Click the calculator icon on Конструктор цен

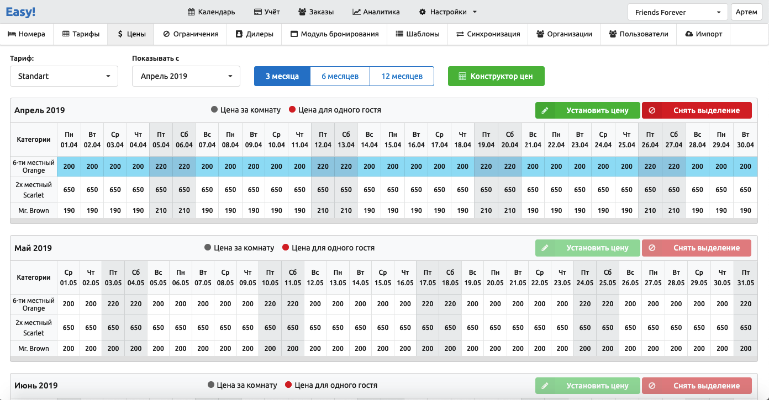point(463,76)
